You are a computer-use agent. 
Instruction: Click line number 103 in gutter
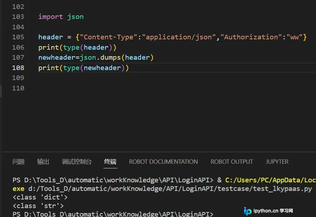tap(18, 17)
